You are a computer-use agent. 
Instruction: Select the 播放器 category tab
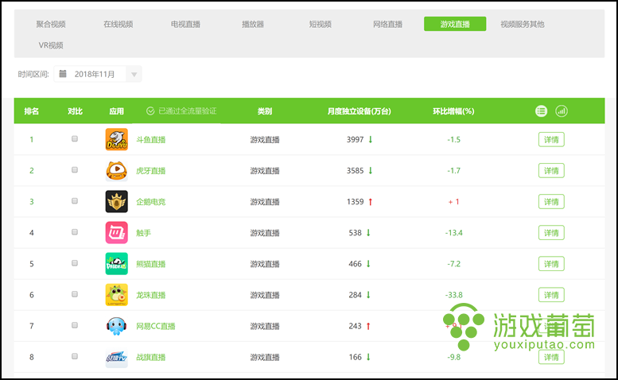[x=253, y=24]
